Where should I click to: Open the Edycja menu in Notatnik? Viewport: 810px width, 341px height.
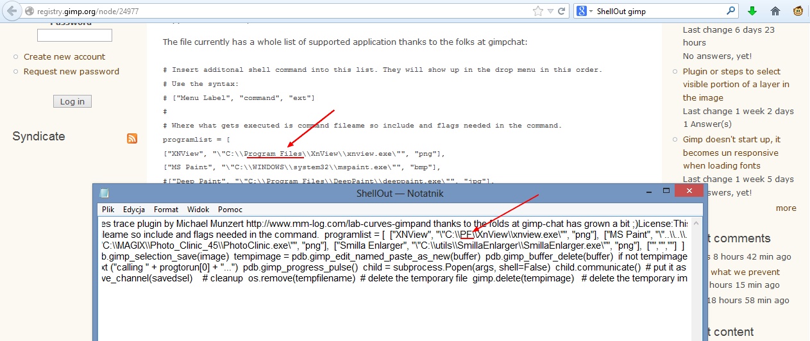tap(134, 209)
